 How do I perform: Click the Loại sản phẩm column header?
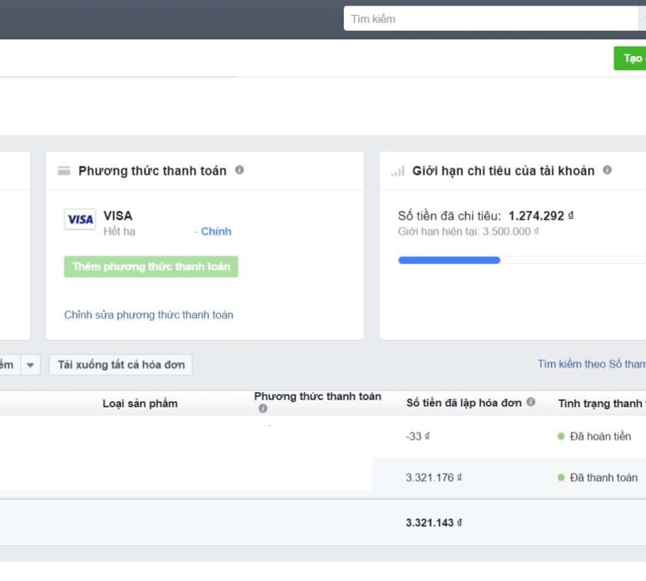(x=140, y=403)
